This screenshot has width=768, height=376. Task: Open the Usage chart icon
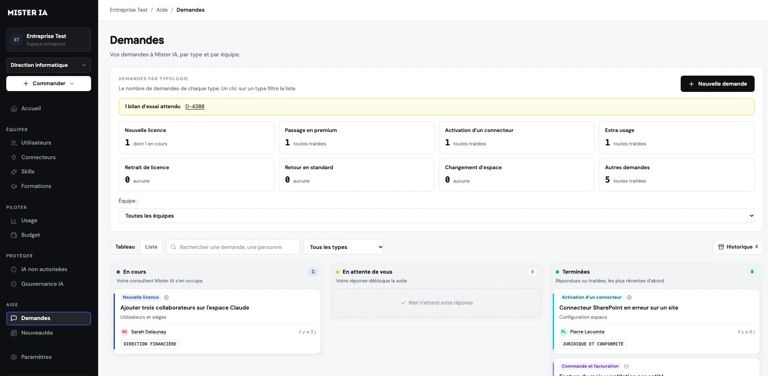coord(14,221)
